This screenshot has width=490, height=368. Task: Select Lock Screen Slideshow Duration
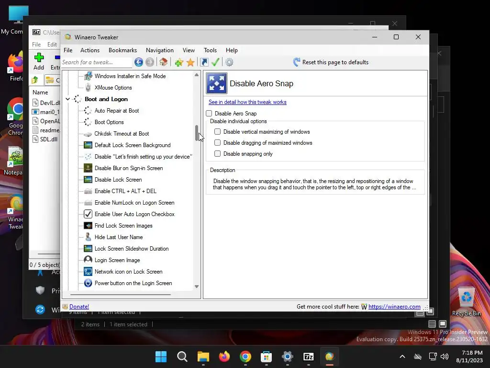point(132,249)
